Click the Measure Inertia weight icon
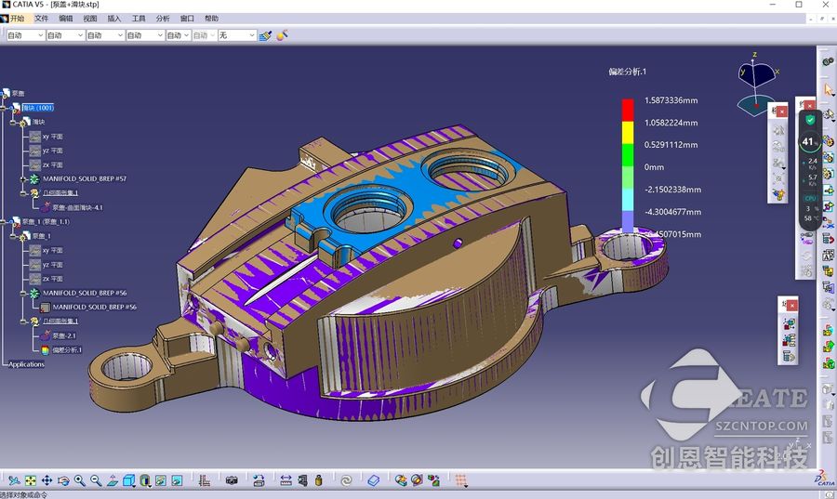837x499 pixels. tap(319, 480)
